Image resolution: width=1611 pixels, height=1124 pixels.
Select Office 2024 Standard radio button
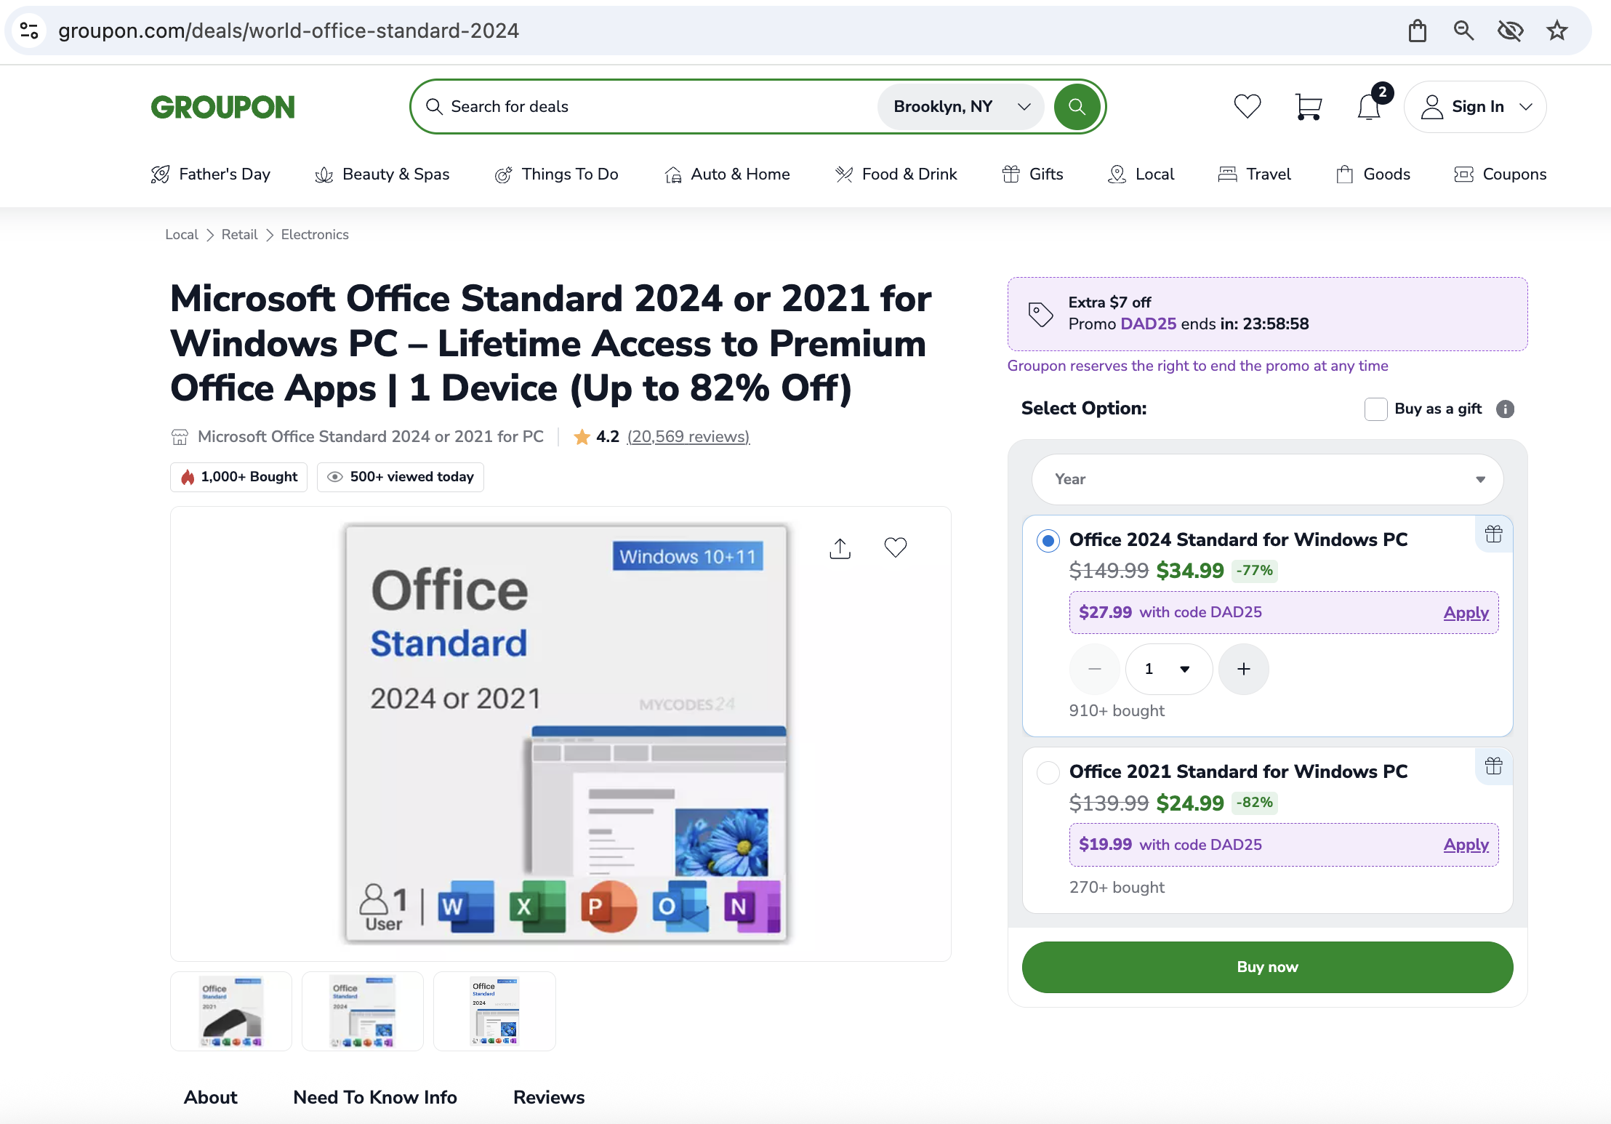pyautogui.click(x=1048, y=540)
